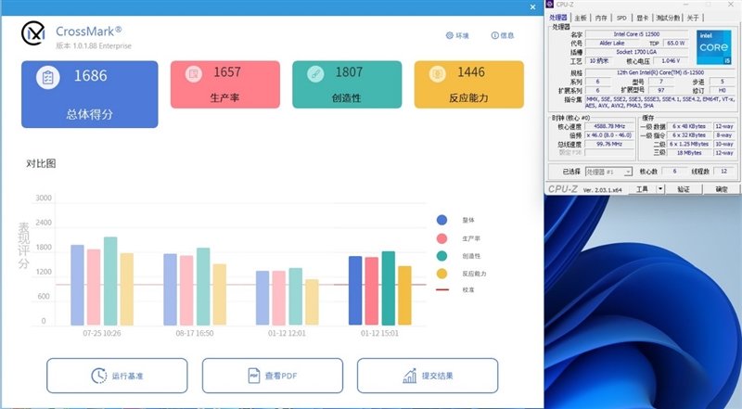Click the 1446 responsiveness score card
The width and height of the screenshot is (742, 409).
469,84
